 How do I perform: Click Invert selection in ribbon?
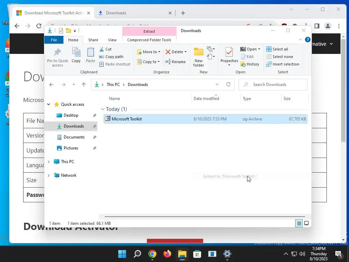(x=283, y=64)
